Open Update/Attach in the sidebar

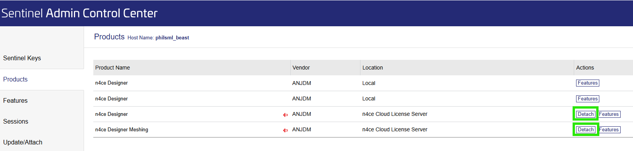[23, 142]
